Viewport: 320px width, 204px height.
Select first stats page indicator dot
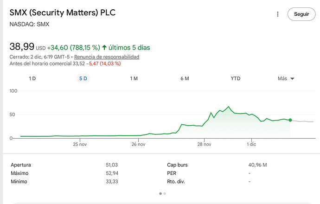pos(160,193)
